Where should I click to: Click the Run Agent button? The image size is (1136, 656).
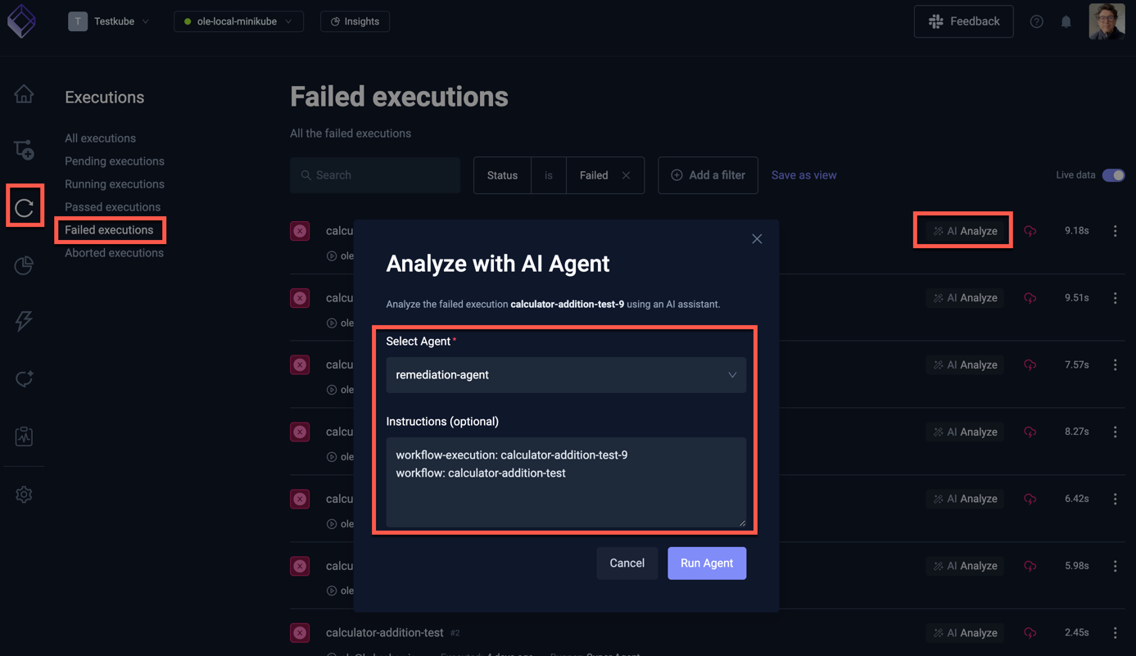click(x=706, y=563)
